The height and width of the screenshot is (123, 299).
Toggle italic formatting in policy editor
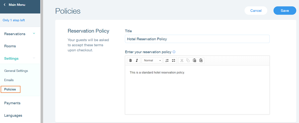[x=137, y=61]
